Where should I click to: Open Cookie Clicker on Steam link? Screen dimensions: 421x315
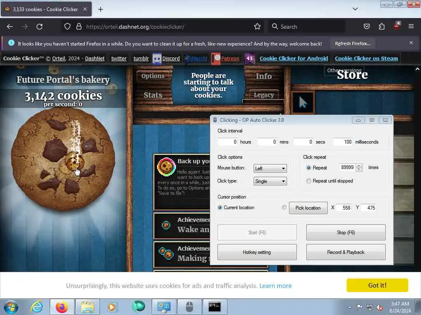[x=366, y=58]
